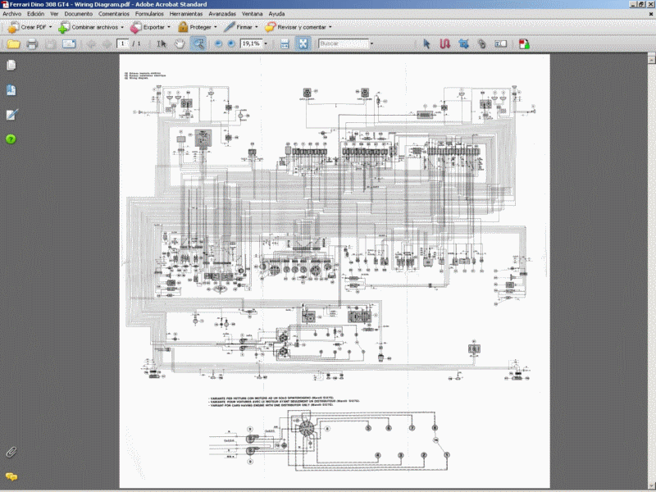
Task: Open the Comentarios menu
Action: tap(114, 14)
